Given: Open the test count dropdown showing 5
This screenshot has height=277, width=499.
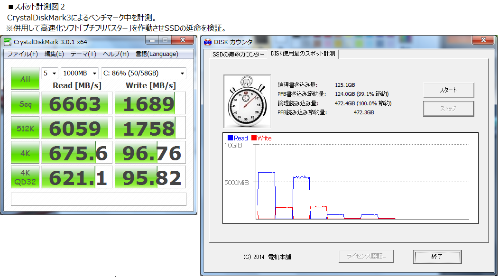Looking at the screenshot, I should point(50,73).
